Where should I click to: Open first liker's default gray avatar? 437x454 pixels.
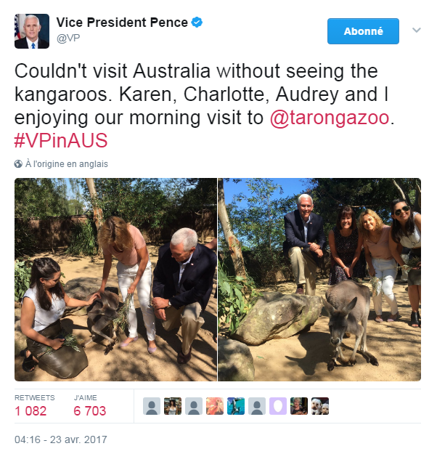pos(152,406)
